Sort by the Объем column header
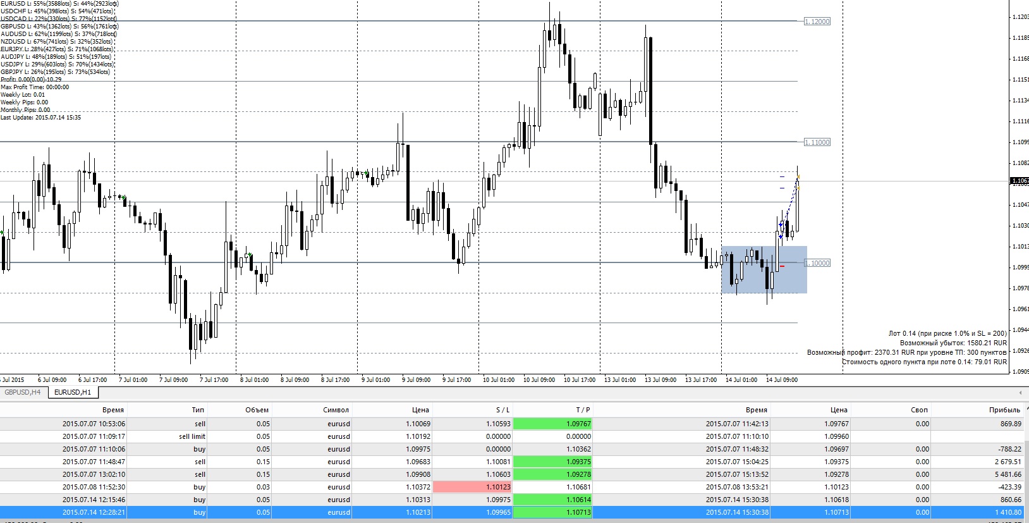This screenshot has height=523, width=1029. pyautogui.click(x=257, y=410)
